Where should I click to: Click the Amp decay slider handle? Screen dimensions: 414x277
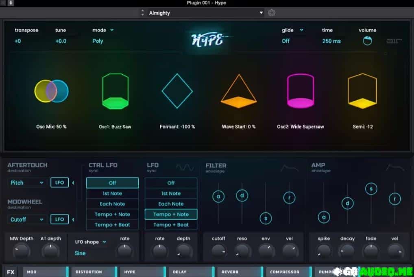pos(347,203)
